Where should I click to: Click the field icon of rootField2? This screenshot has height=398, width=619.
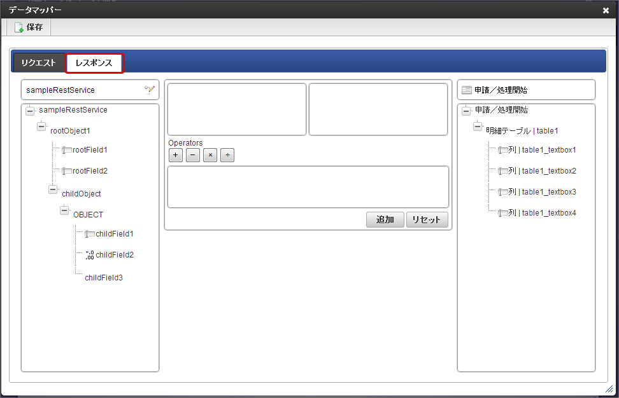pos(67,171)
